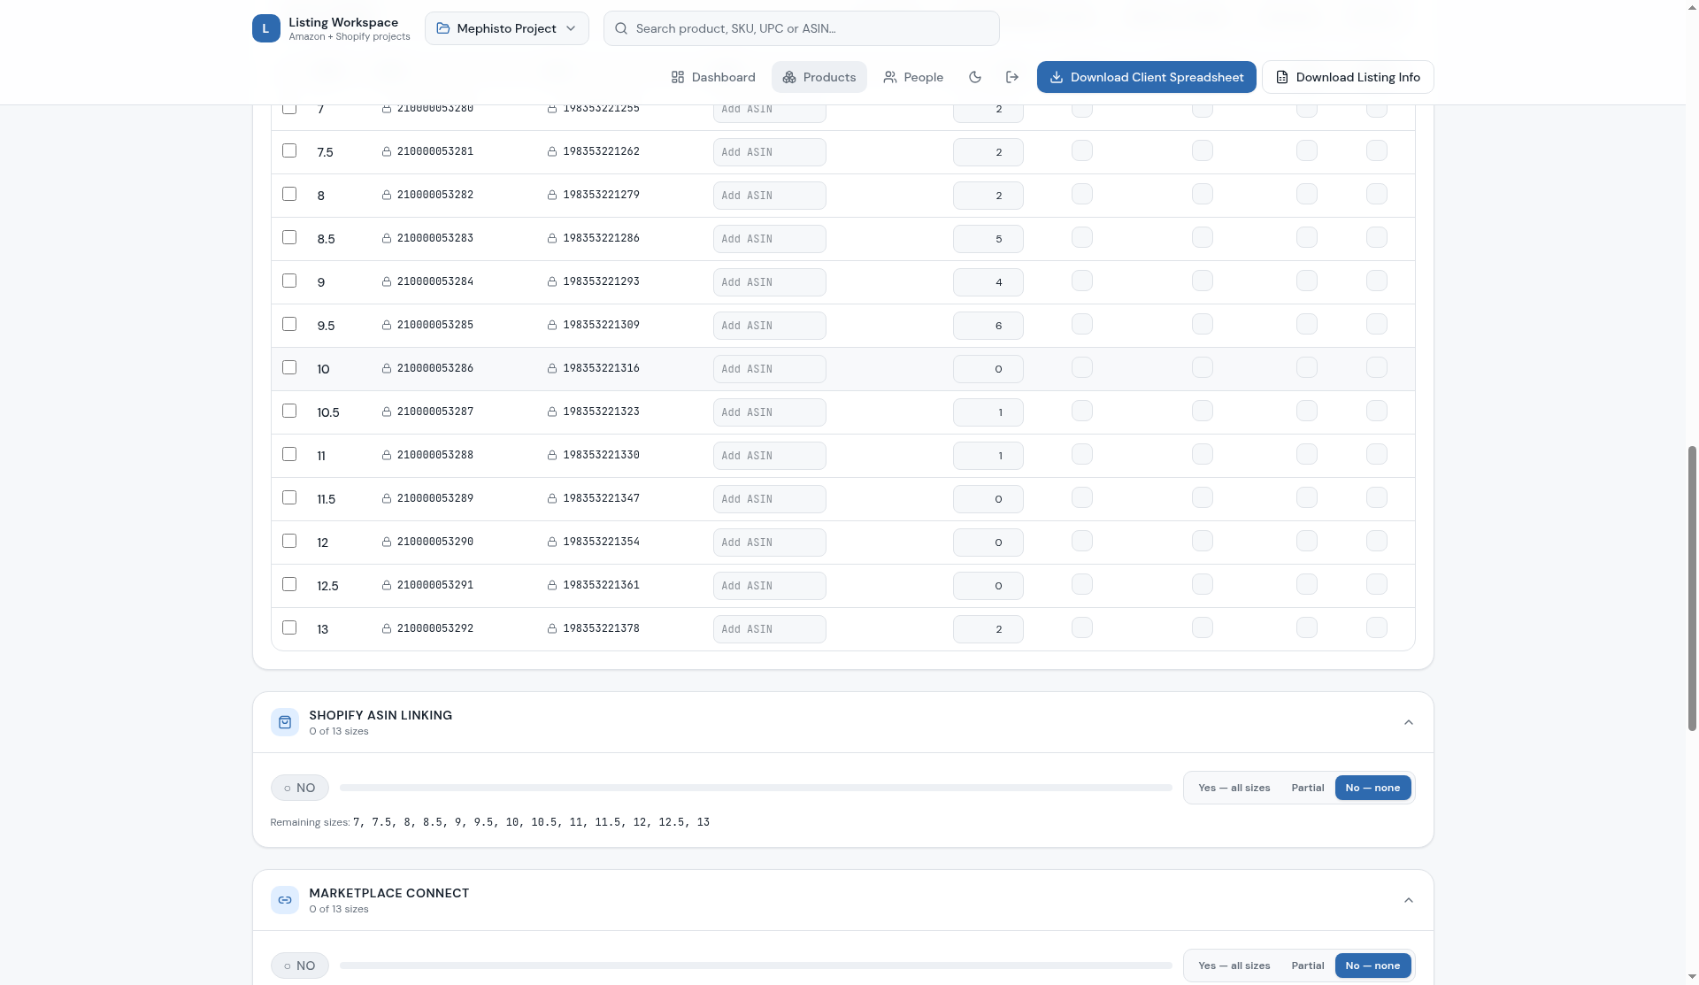Click the Marketplace Connect link icon

click(285, 900)
